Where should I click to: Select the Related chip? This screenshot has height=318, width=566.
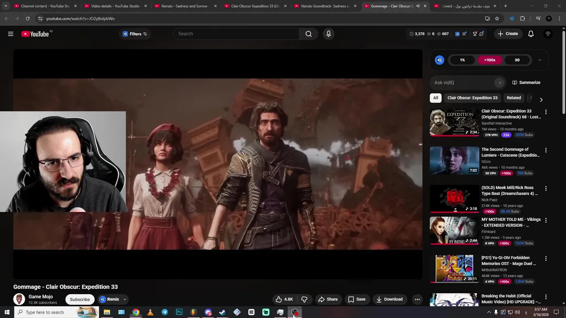point(514,98)
